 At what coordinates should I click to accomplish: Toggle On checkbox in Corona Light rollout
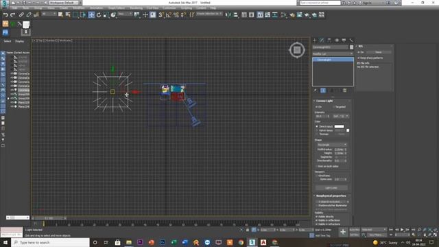point(317,107)
